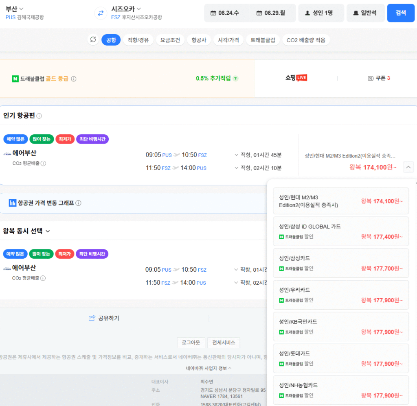417x406 pixels.
Task: Click the refresh filters icon
Action: [x=93, y=40]
